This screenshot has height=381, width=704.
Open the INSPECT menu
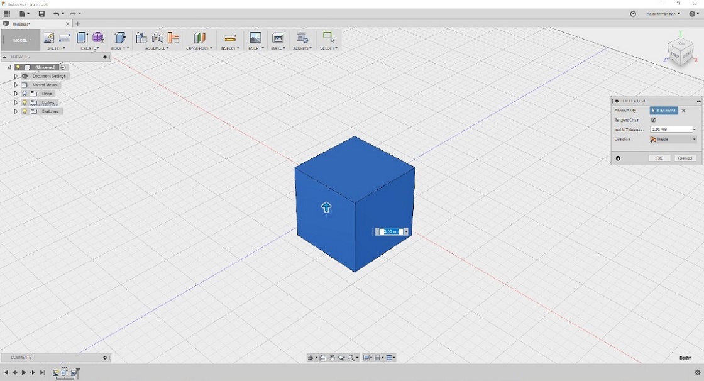(230, 48)
